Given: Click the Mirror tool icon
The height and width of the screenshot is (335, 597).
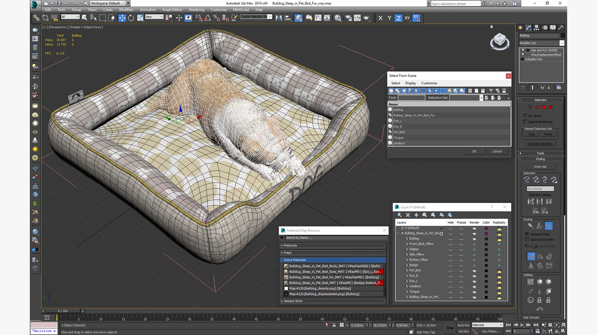Looking at the screenshot, I should (x=279, y=18).
